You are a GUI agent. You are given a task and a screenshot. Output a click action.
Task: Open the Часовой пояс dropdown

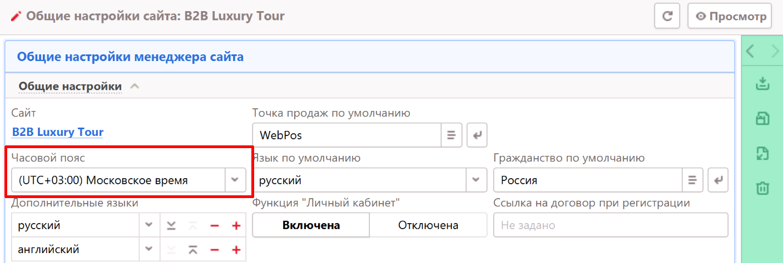[235, 180]
